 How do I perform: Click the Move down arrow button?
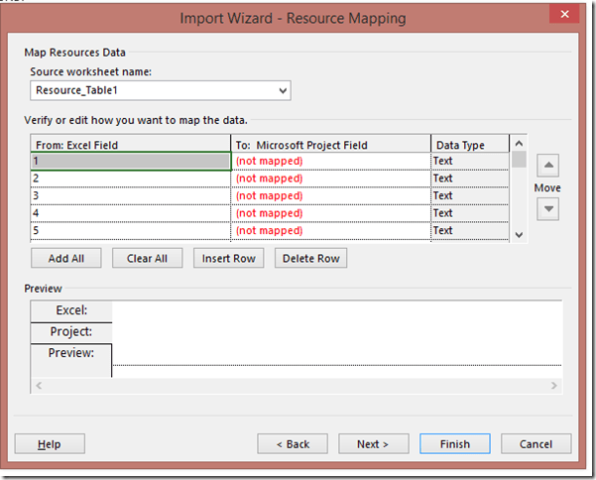(548, 209)
